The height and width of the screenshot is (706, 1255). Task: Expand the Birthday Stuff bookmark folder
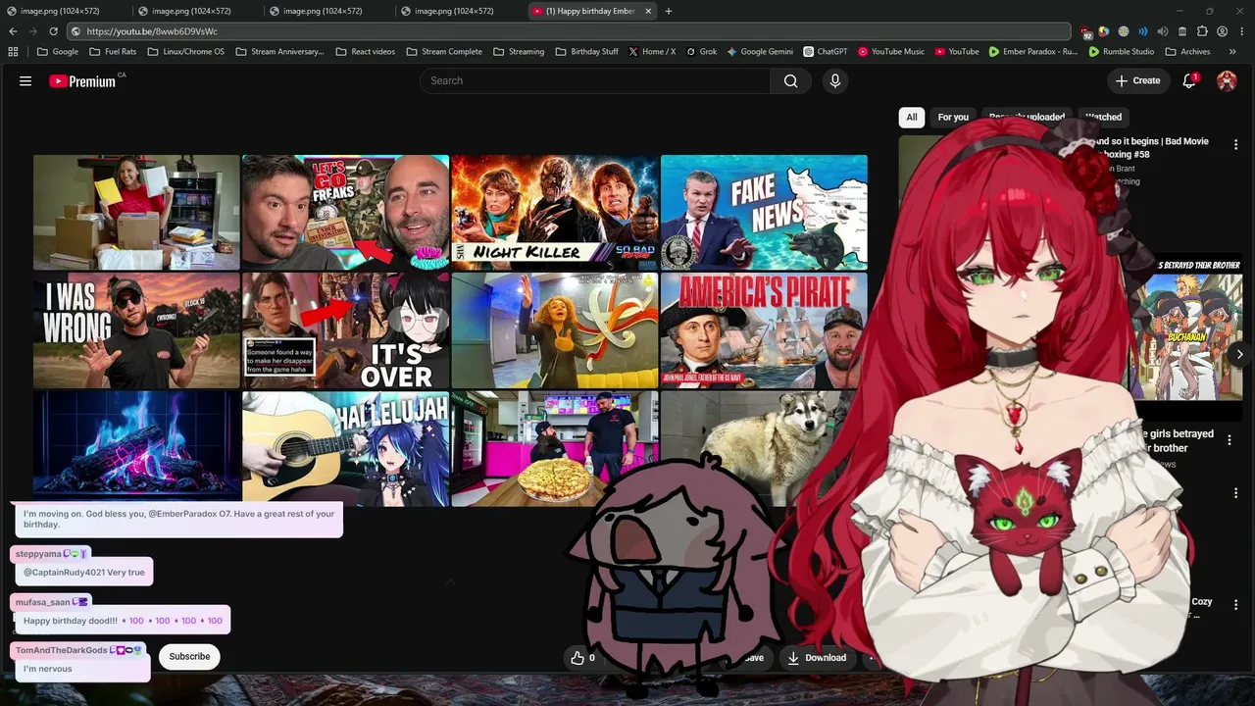[586, 52]
